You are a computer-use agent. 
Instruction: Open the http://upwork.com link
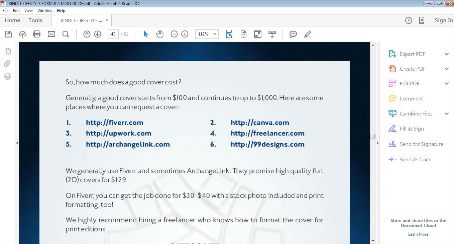pyautogui.click(x=118, y=133)
